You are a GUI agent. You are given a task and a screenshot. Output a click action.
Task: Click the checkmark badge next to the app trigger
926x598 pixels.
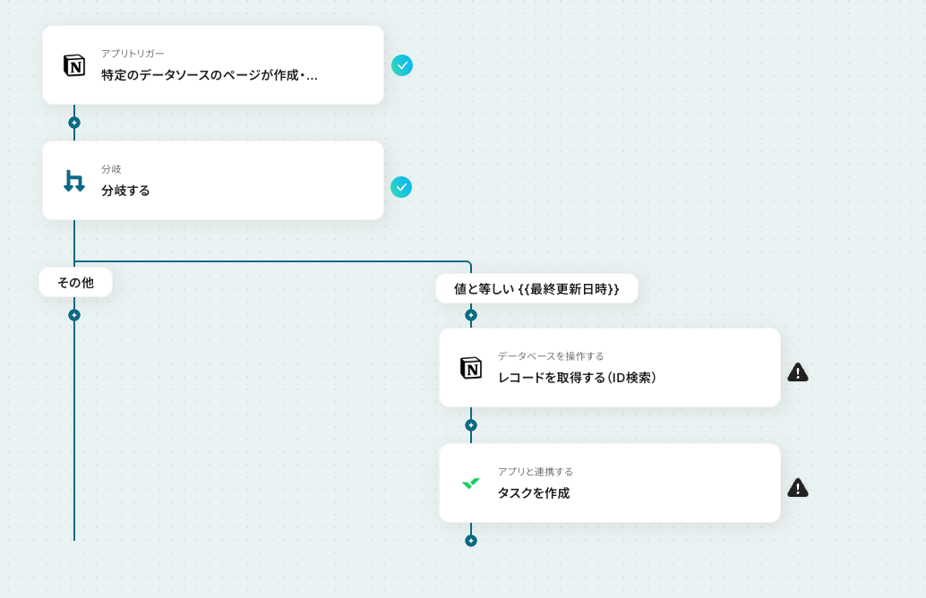click(x=402, y=65)
